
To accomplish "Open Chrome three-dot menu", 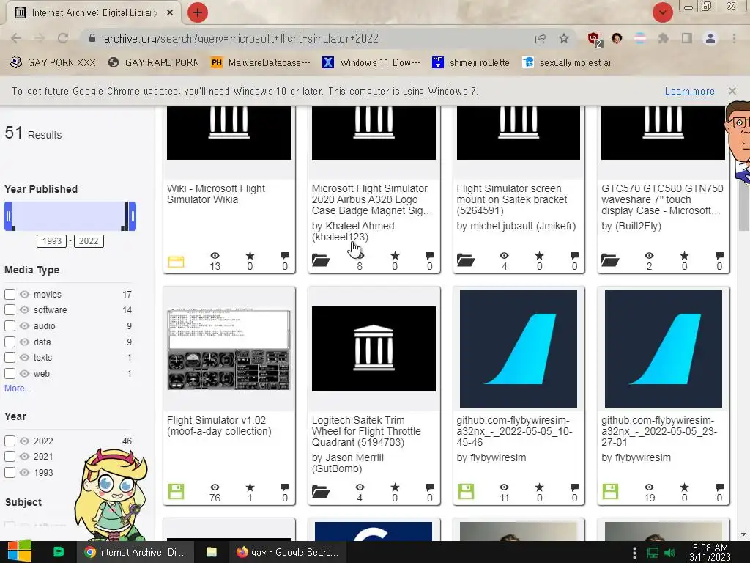I will 734,38.
